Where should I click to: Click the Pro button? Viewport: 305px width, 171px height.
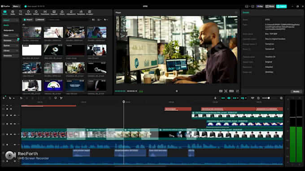click(260, 6)
